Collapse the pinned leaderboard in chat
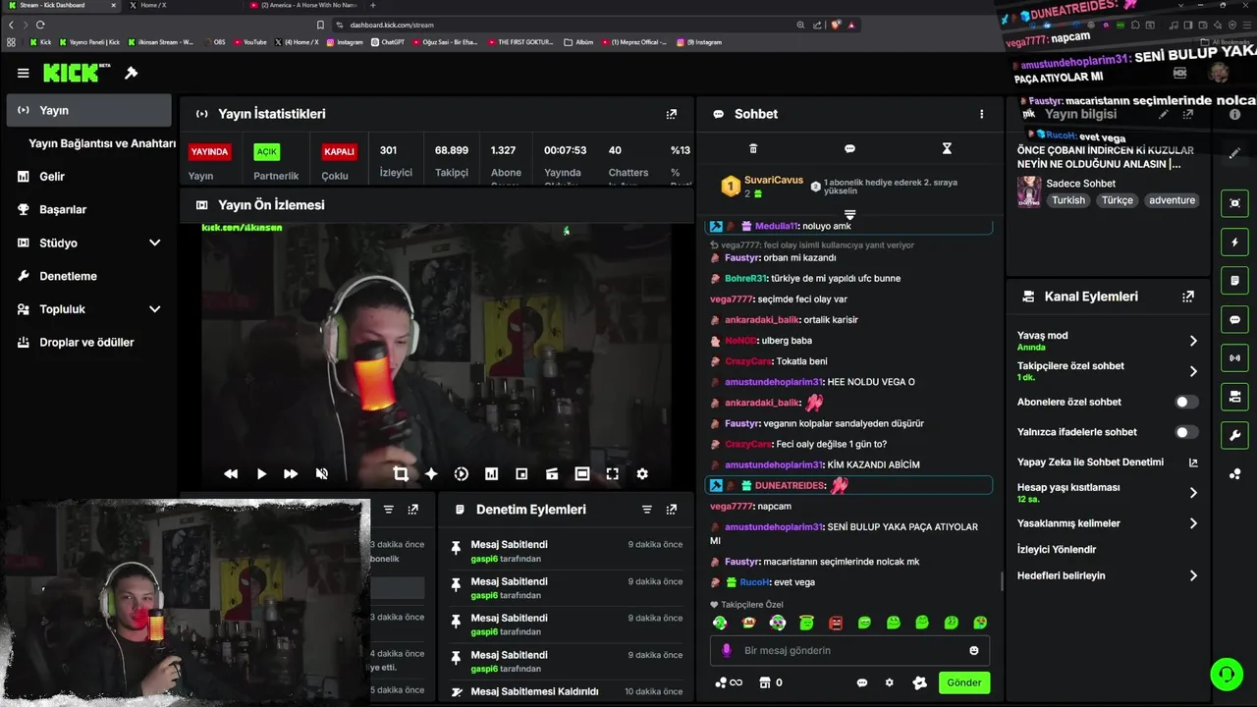This screenshot has width=1257, height=707. (849, 214)
